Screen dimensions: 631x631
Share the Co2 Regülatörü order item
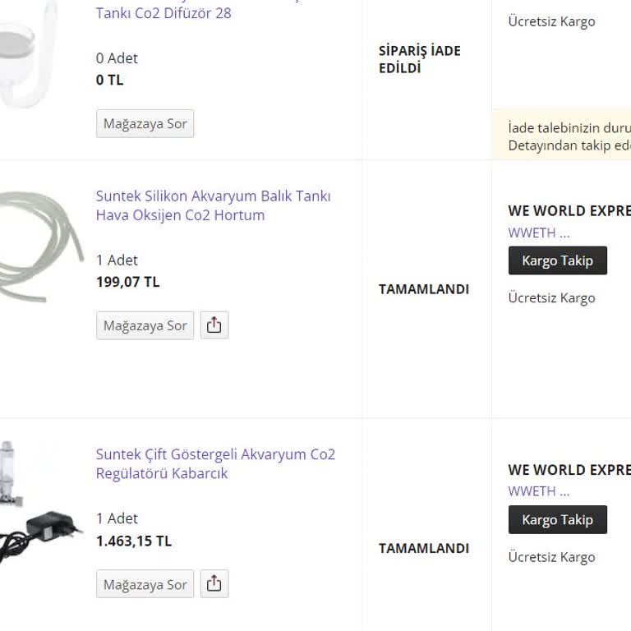click(x=214, y=584)
